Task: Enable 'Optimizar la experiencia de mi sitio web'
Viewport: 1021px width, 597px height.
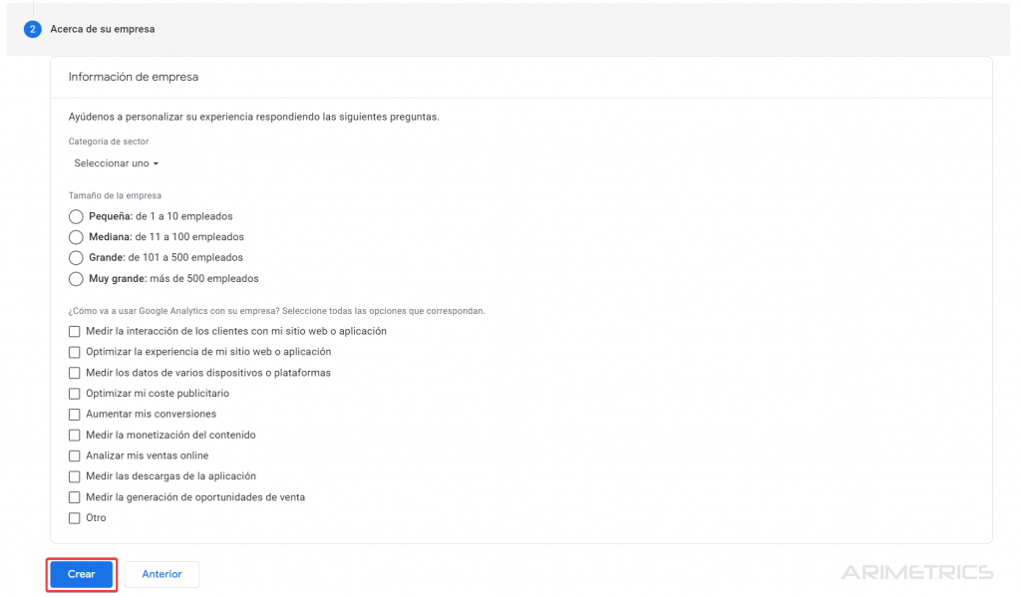Action: (x=74, y=352)
